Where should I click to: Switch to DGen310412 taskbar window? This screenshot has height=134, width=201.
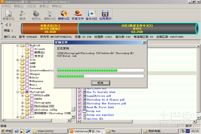point(50,131)
